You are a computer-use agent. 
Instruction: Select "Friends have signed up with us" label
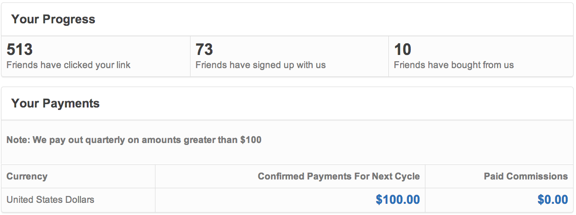point(260,65)
